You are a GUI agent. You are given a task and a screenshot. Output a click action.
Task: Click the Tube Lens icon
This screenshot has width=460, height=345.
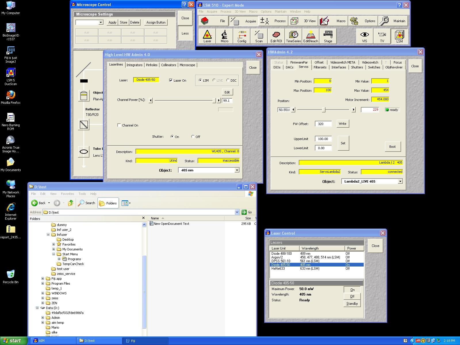coord(84,152)
